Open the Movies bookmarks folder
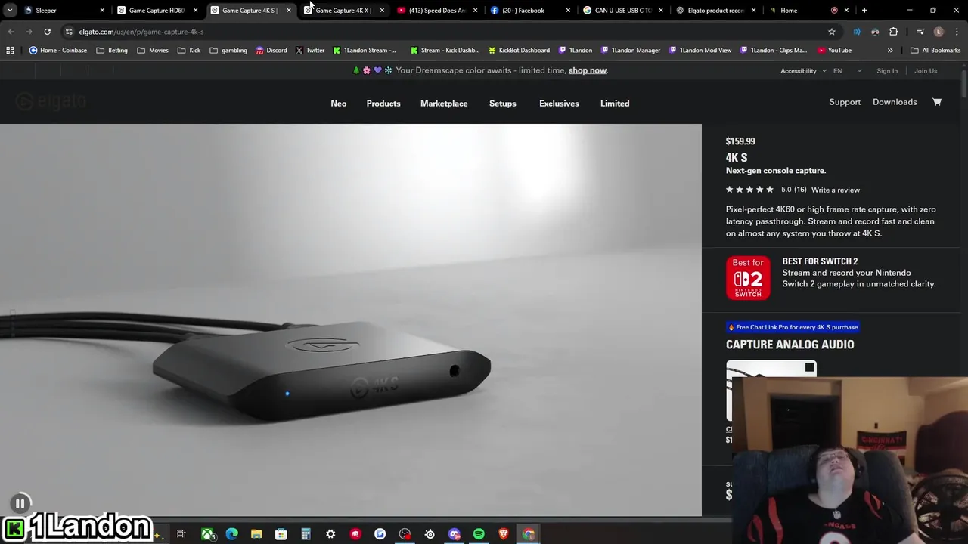968x544 pixels. (x=153, y=51)
